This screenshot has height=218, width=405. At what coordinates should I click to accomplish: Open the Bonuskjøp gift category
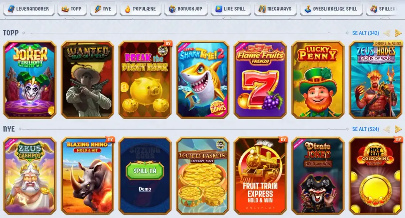point(186,9)
